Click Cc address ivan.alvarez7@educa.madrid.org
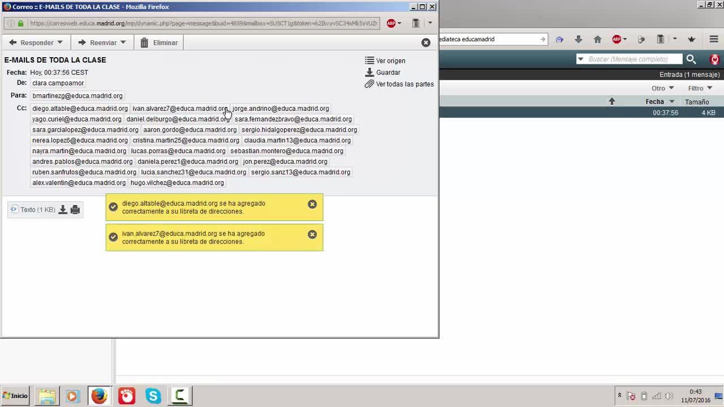Screen dimensions: 724x407 coord(180,109)
